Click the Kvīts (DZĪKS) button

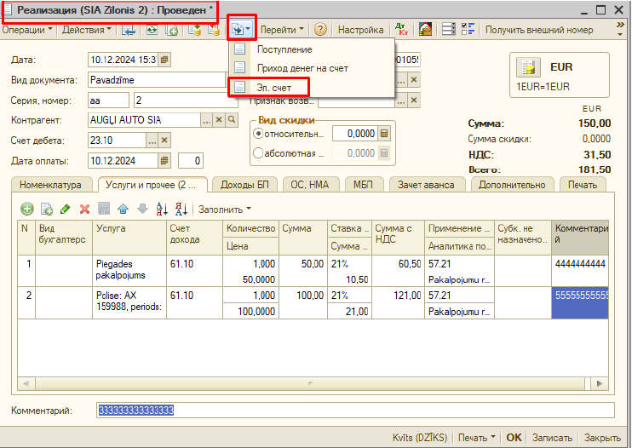click(420, 437)
